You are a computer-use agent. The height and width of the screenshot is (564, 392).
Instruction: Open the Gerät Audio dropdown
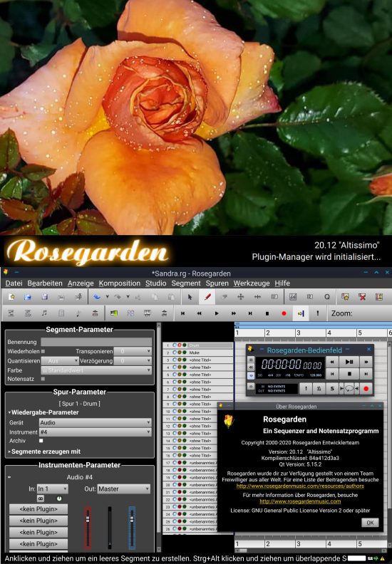click(95, 422)
